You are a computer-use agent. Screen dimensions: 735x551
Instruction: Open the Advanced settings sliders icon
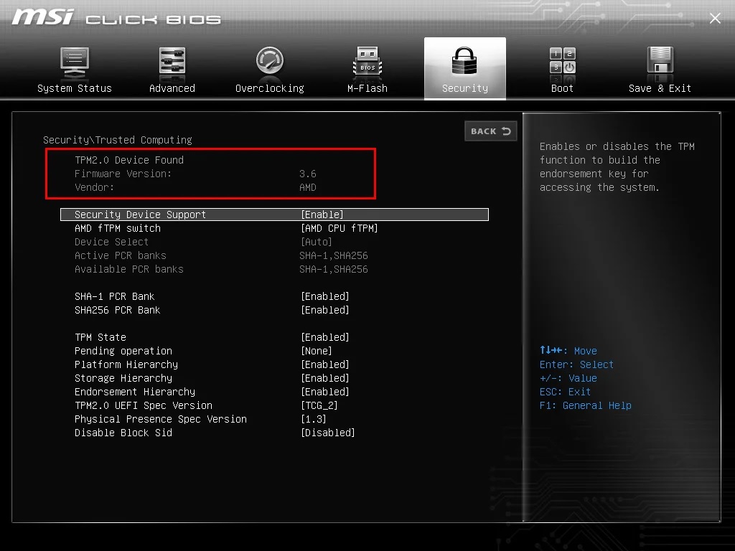[x=172, y=61]
